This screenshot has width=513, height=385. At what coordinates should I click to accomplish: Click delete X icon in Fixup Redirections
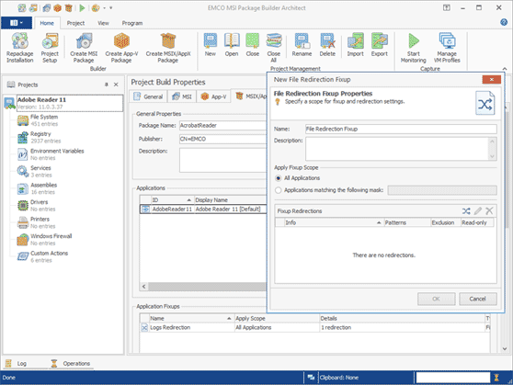(489, 211)
